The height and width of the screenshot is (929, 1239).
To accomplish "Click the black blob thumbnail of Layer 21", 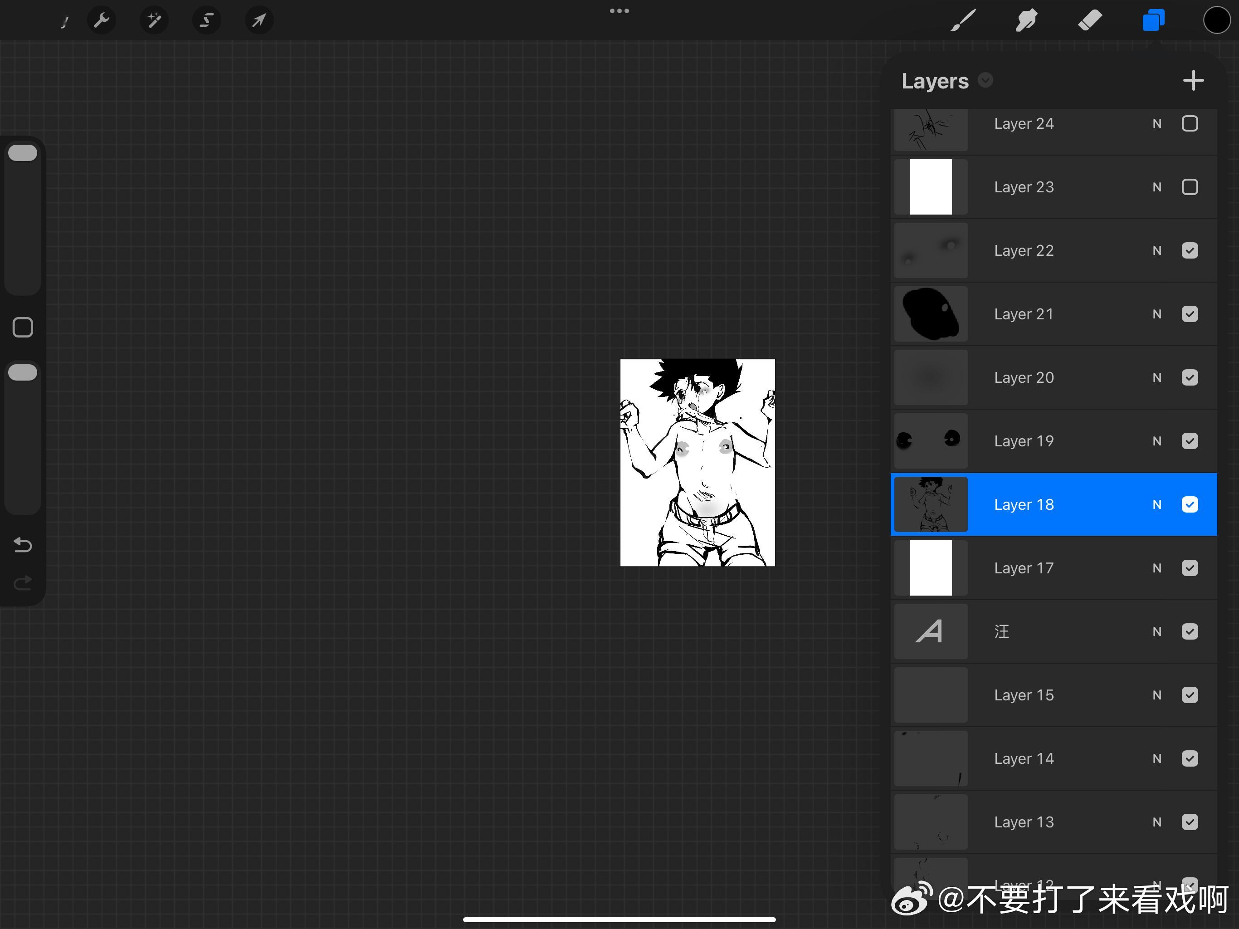I will pyautogui.click(x=930, y=314).
